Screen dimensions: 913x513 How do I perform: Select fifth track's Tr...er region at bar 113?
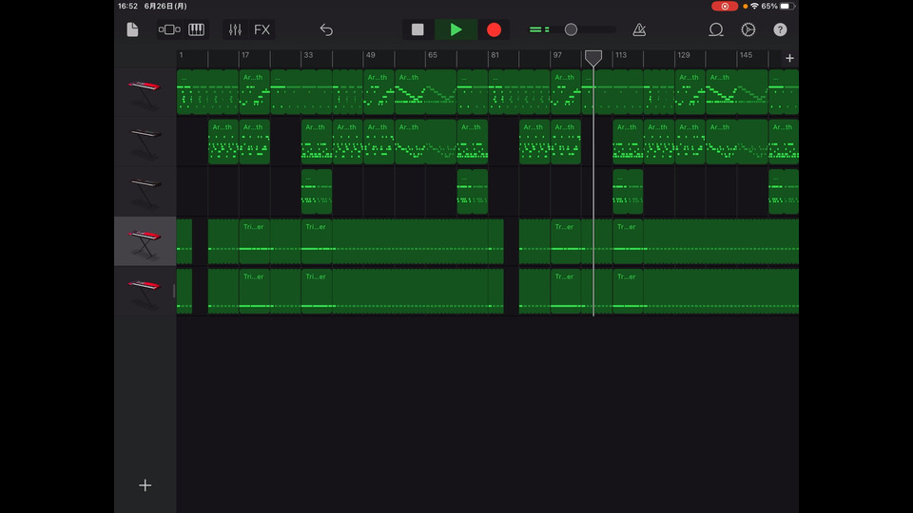coord(628,292)
